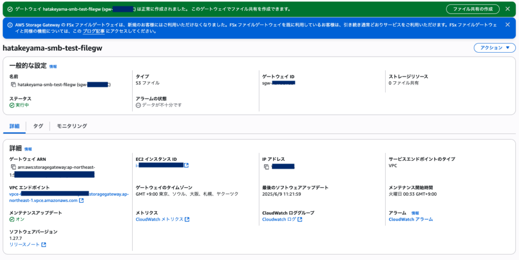519x260 pixels.
Task: Click VPC endpoint external link icon
Action: pos(82,200)
